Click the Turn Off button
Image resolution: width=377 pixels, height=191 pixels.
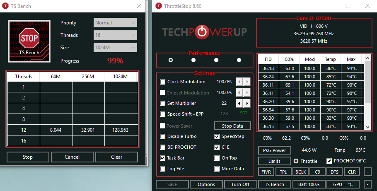tap(240, 184)
